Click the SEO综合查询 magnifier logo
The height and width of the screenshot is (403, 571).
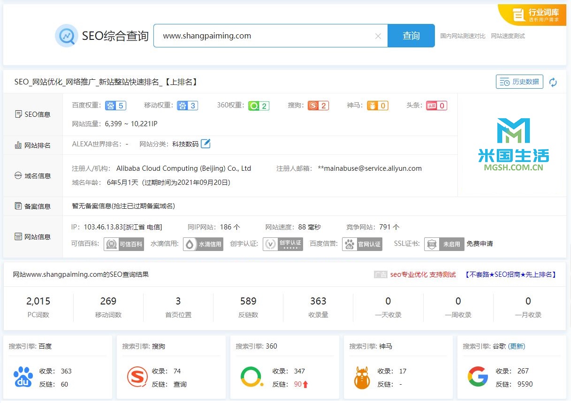click(x=66, y=36)
